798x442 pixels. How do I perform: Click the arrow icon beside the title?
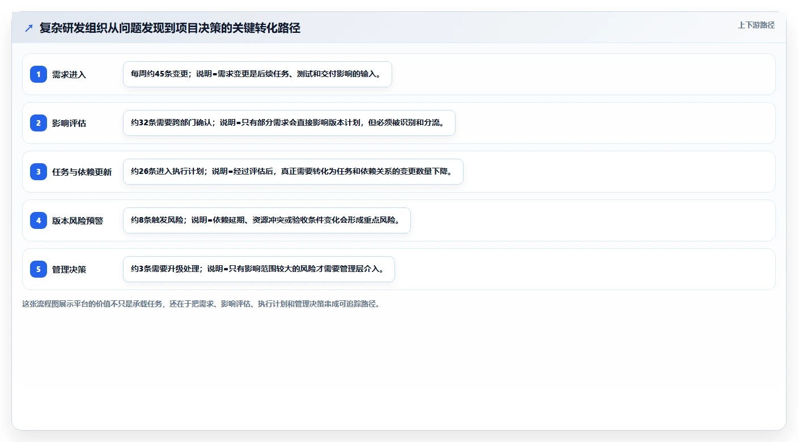click(x=29, y=28)
